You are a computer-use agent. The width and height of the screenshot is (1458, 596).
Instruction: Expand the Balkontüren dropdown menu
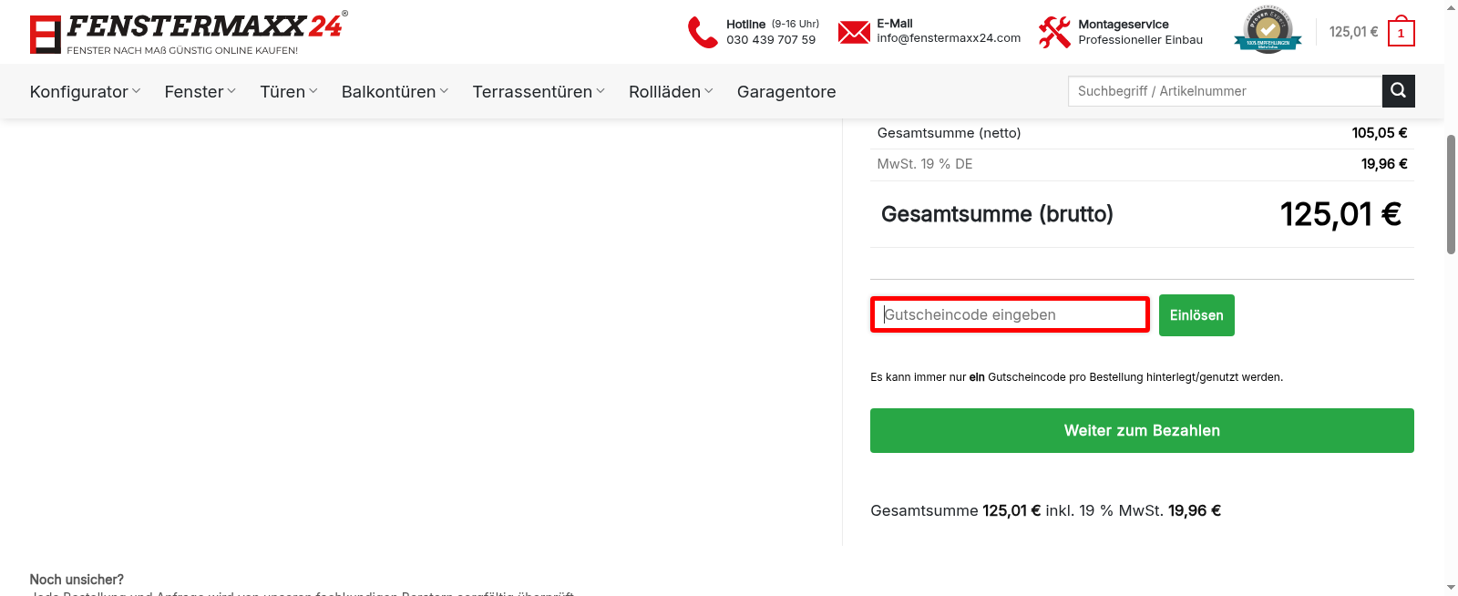(395, 91)
